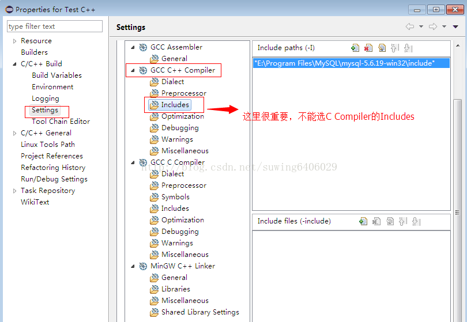This screenshot has width=467, height=322.
Task: Click the Move Down icon for include paths
Action: coord(408,48)
